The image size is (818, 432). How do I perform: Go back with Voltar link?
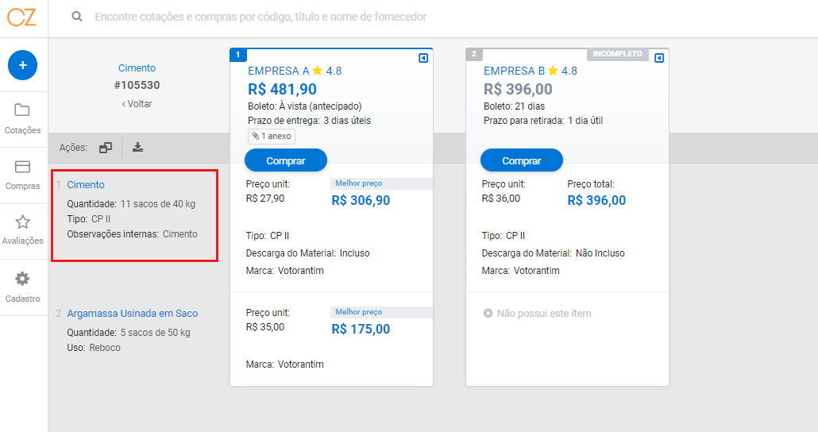pyautogui.click(x=137, y=104)
